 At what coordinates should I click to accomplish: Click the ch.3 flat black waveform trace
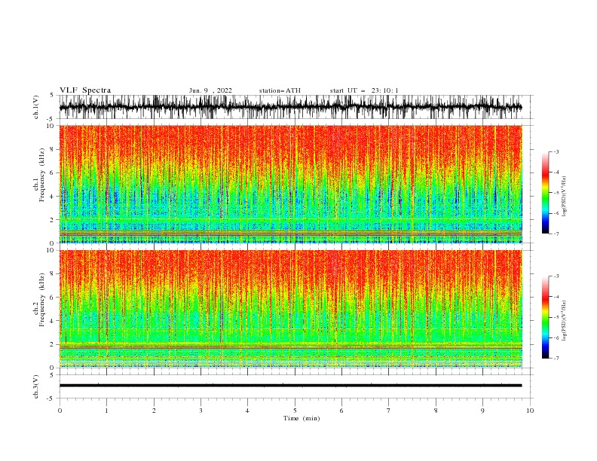click(x=290, y=386)
